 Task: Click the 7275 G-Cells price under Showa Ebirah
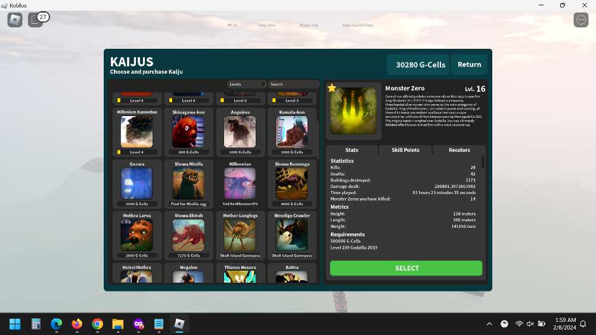click(x=188, y=256)
